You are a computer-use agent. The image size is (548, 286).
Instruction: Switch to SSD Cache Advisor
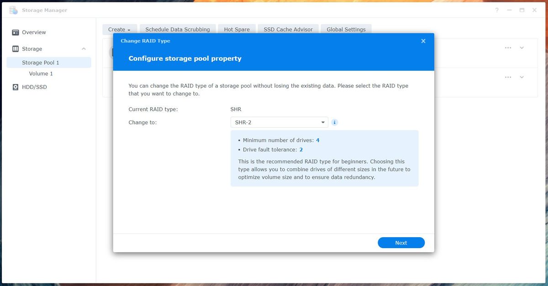pyautogui.click(x=288, y=29)
